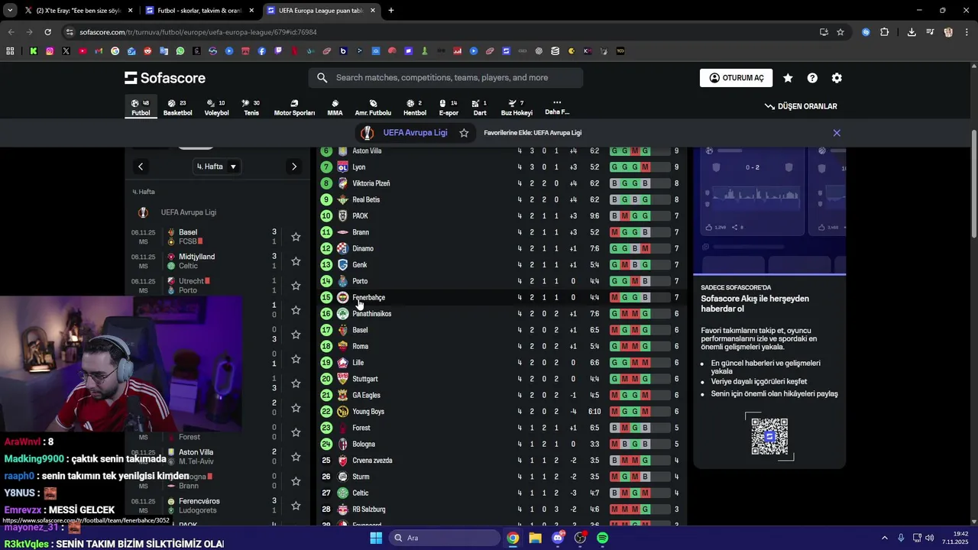Viewport: 978px width, 550px height.
Task: Switch to the Futbol - skorlar browser tab
Action: 199,11
